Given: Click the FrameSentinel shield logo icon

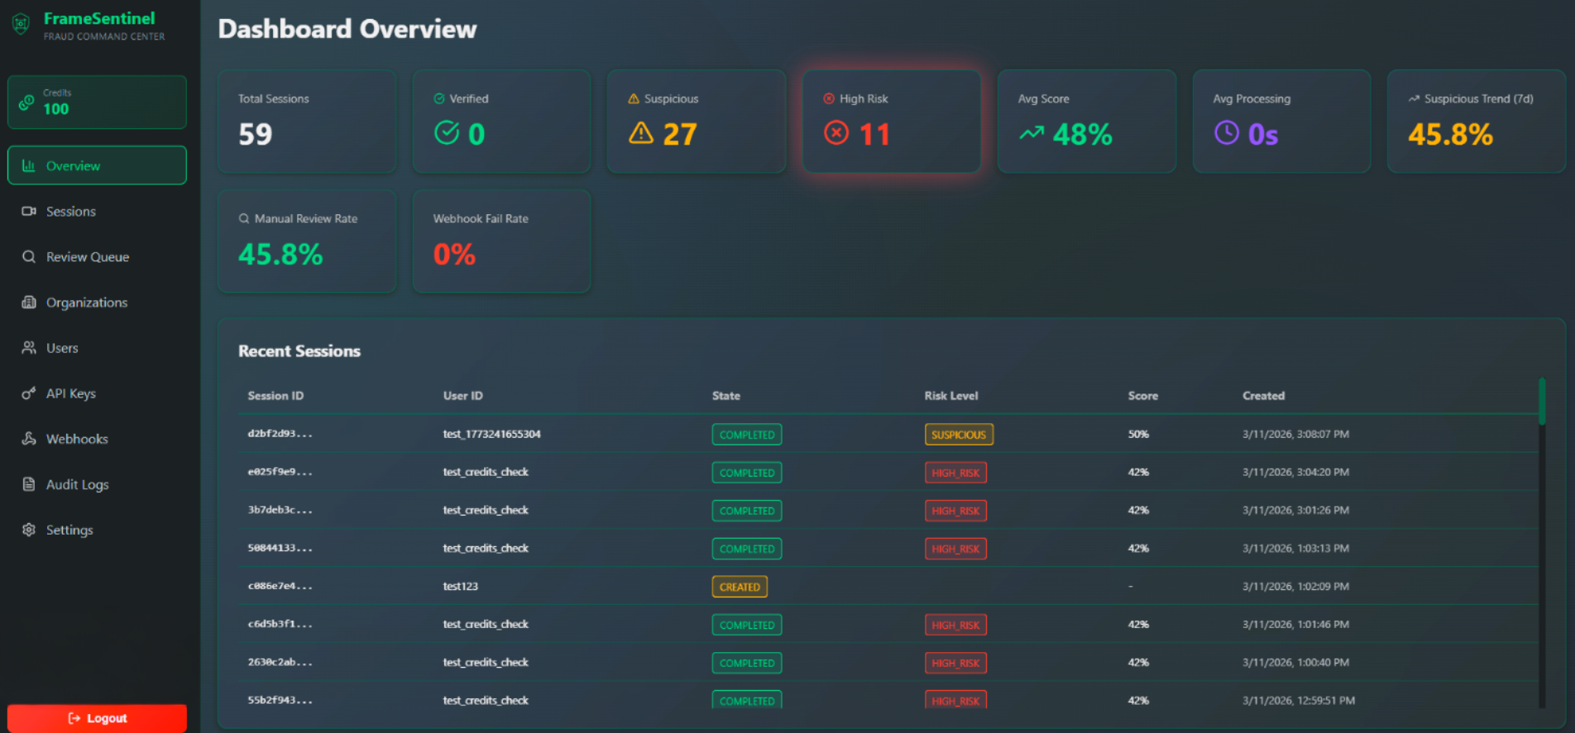Looking at the screenshot, I should tap(21, 25).
